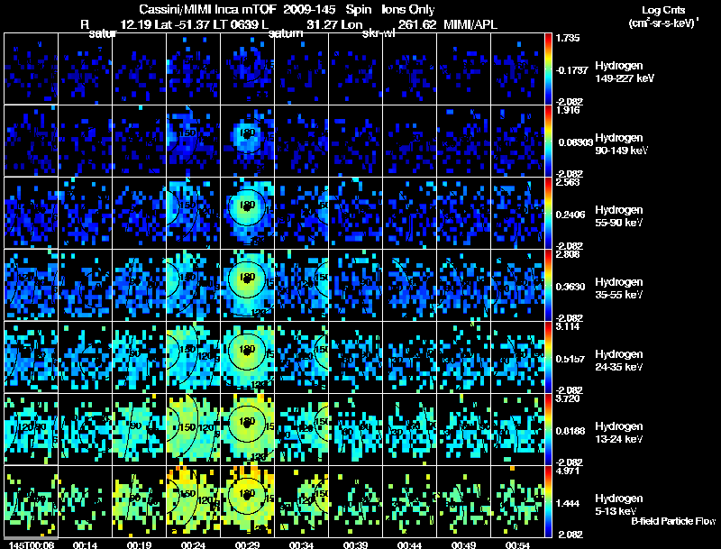Viewport: 721px width, 549px height.
Task: Click the color scale for Hydrogen 5-13 keV
Action: click(x=548, y=501)
